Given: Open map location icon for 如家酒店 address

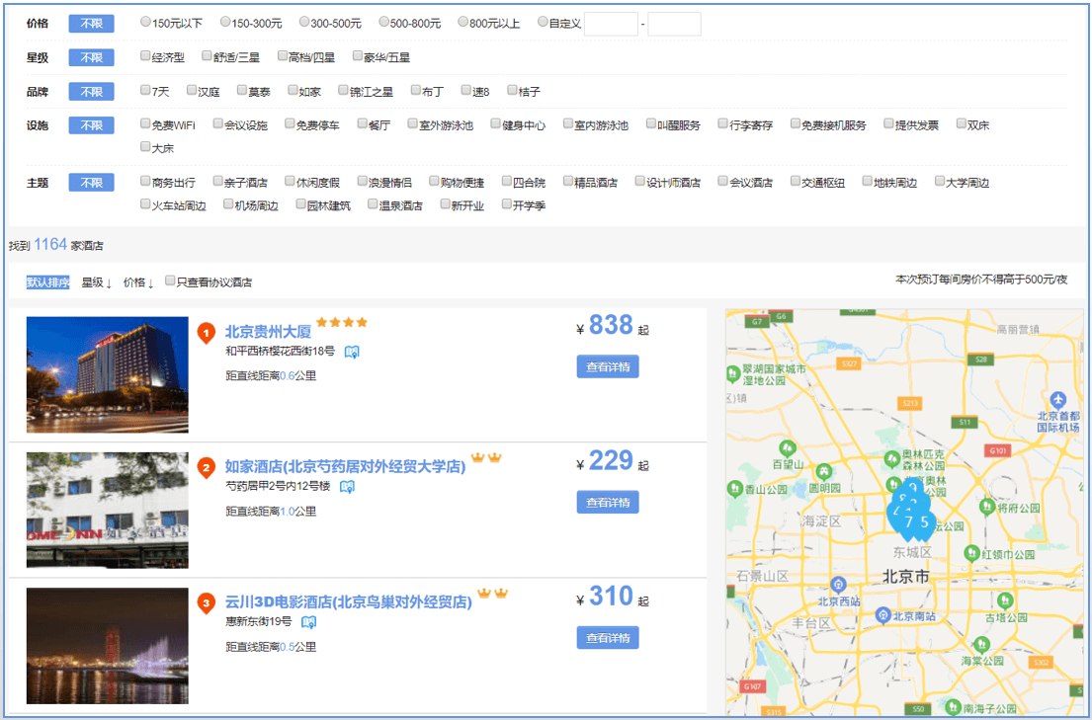Looking at the screenshot, I should coord(348,487).
